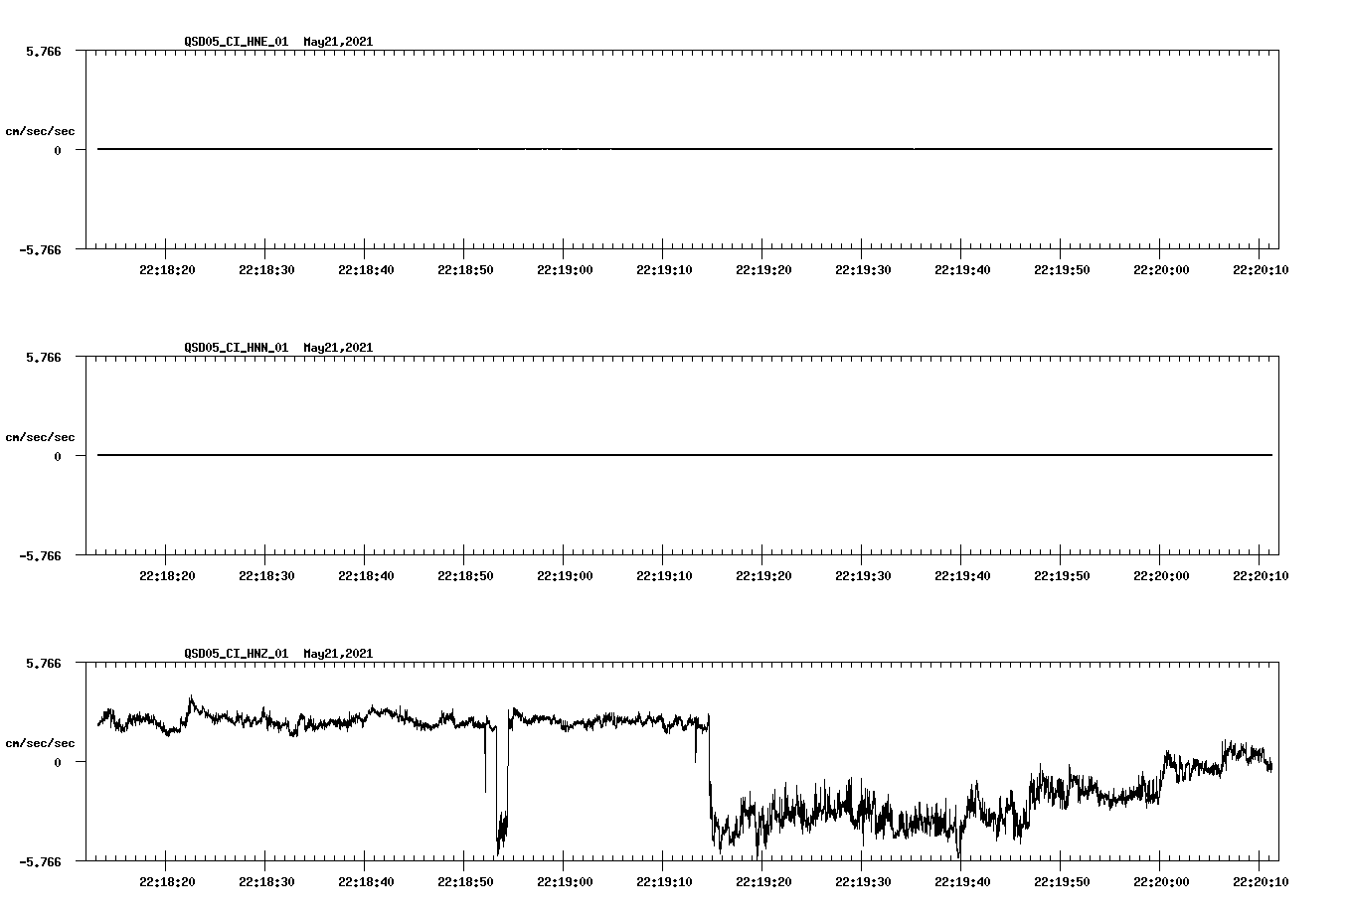This screenshot has height=918, width=1350.
Task: Click cm/sec/sec unit label on HNN plot
Action: point(40,437)
